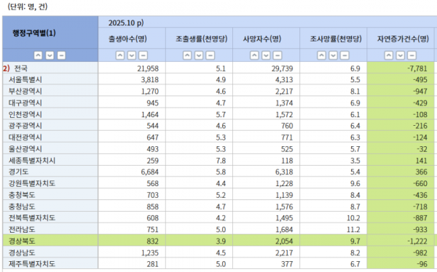This screenshot has width=437, height=272.
Task: Click 세종 natural increase value 141
Action: tap(422, 161)
